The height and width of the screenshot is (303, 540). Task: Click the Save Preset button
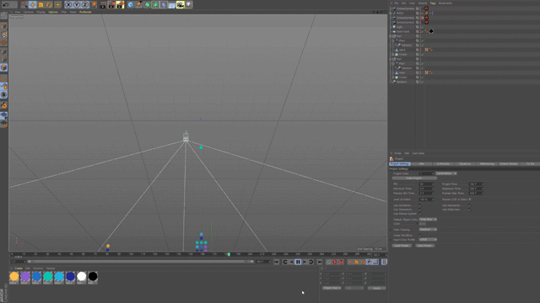click(x=424, y=246)
